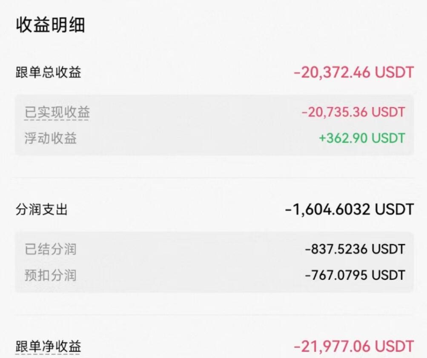Click the 收益明细 page title
This screenshot has width=427, height=358.
(51, 25)
